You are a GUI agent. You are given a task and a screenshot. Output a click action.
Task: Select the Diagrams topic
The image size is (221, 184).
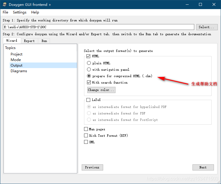pos(19,71)
